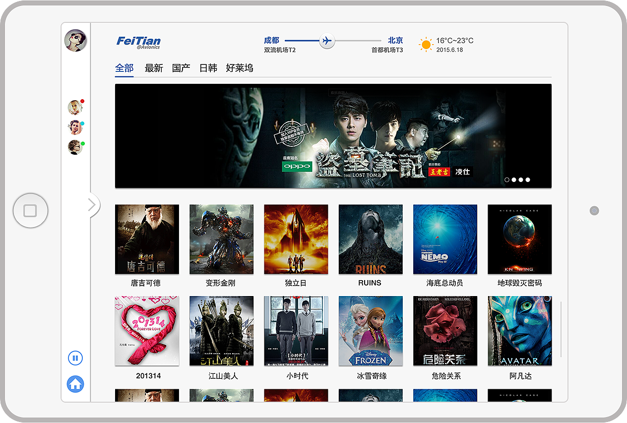Tap the iPad home button

pos(30,211)
